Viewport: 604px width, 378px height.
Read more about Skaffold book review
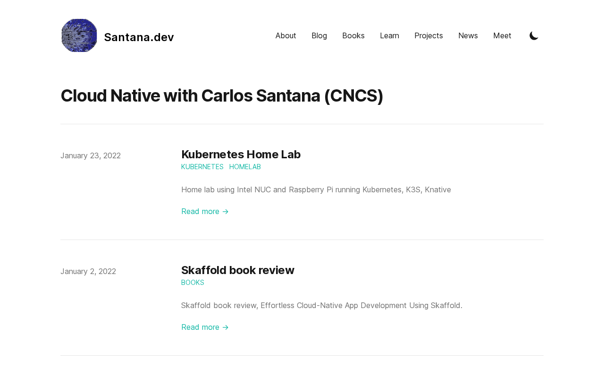pos(205,327)
